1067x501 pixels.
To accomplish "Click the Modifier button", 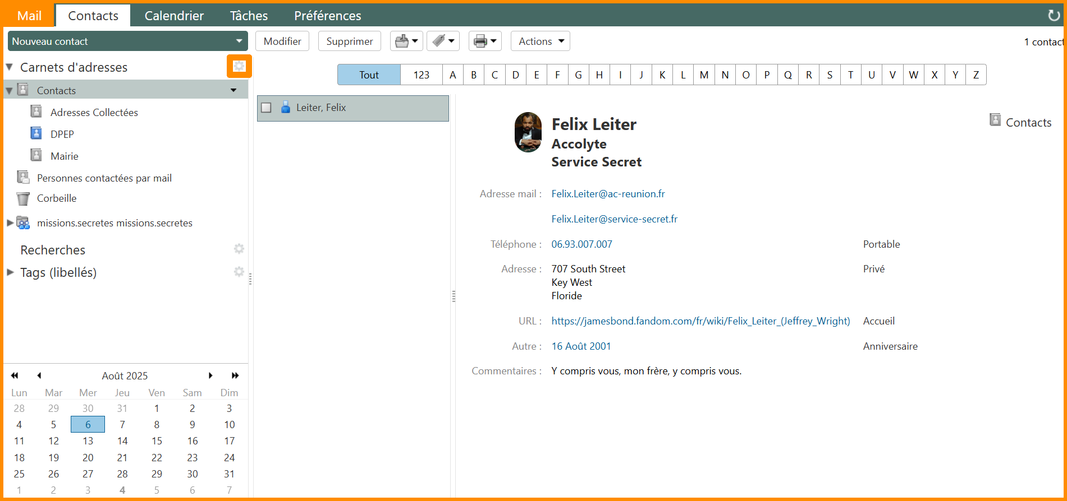I will (282, 41).
